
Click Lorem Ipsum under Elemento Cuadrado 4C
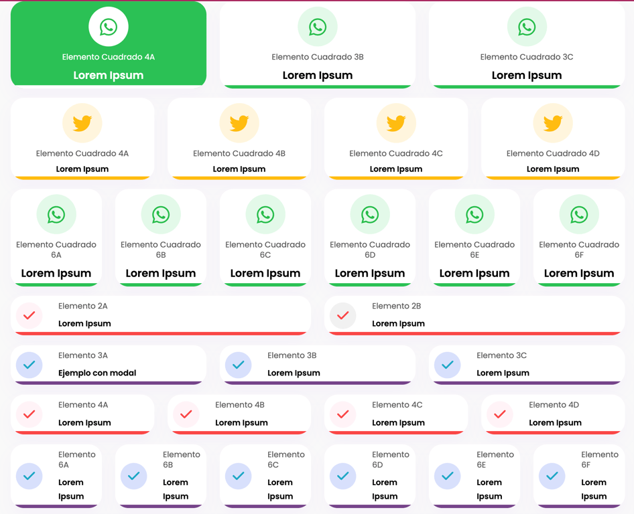[396, 169]
